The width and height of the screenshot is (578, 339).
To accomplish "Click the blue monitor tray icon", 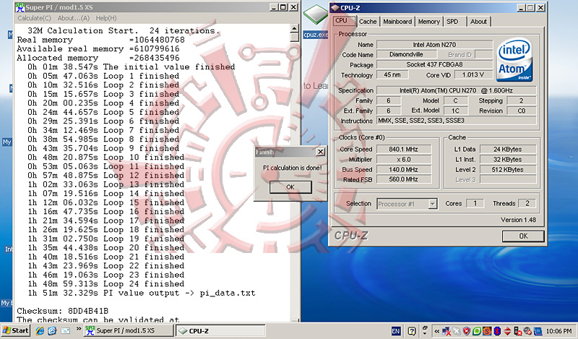I will (x=538, y=331).
